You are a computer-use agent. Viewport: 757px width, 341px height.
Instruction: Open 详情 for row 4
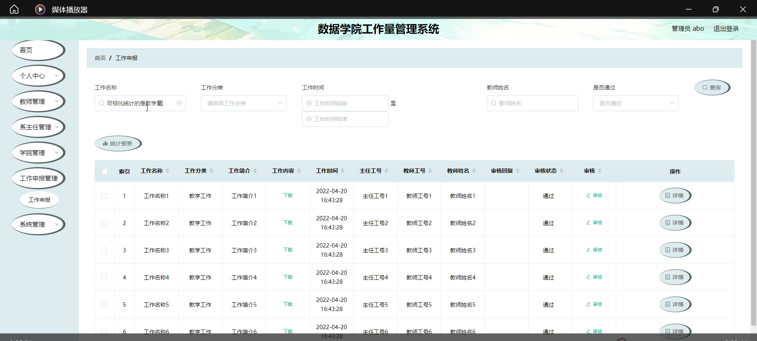675,277
